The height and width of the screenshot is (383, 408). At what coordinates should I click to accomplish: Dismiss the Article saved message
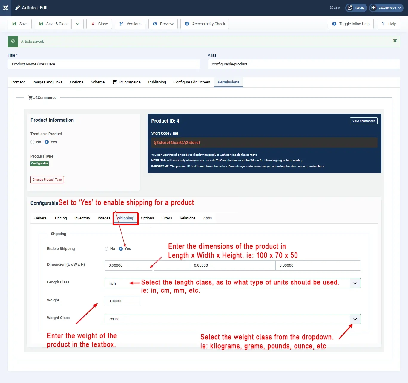point(395,41)
